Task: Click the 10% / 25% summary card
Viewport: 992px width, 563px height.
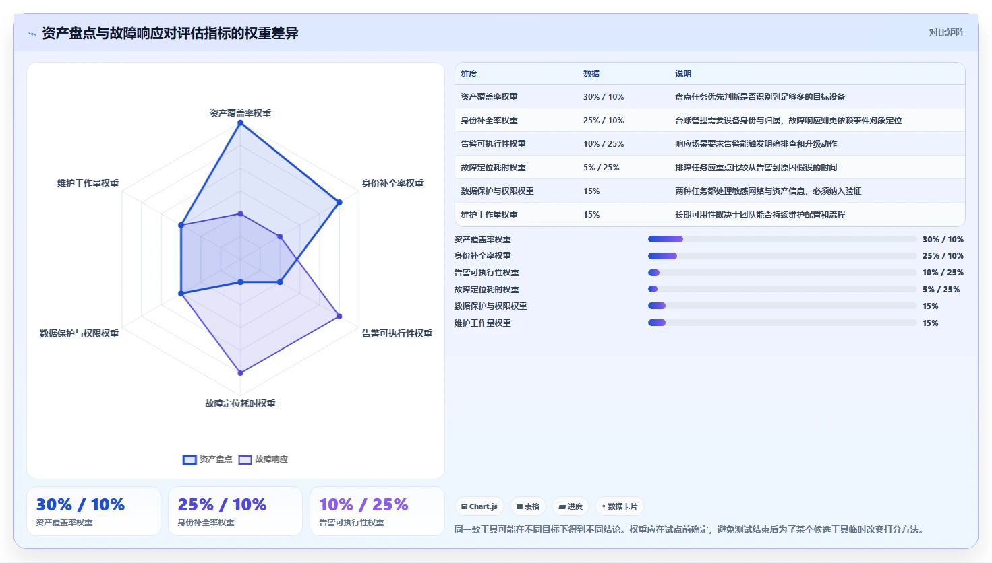Action: 377,511
